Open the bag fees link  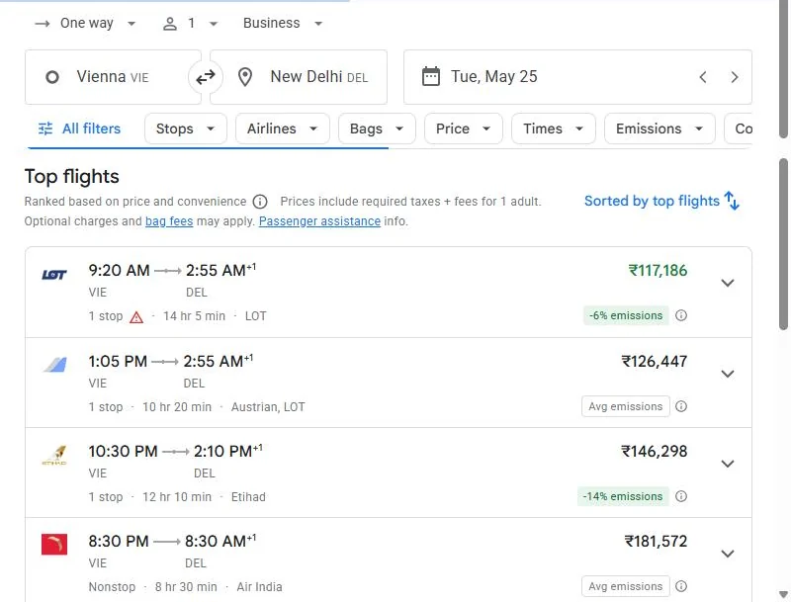[x=169, y=221]
